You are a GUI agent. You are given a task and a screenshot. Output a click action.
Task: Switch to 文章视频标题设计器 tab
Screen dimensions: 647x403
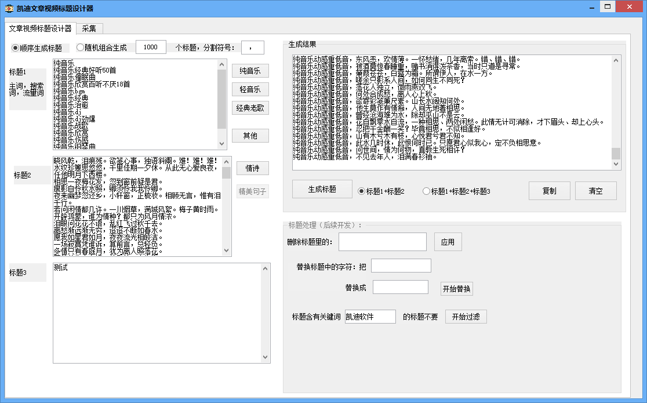tap(41, 28)
